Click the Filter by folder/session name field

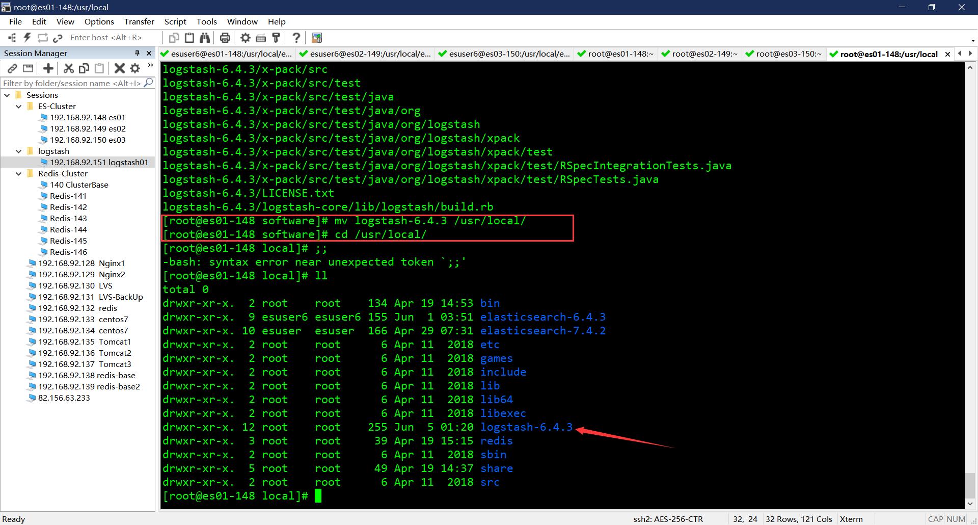(72, 83)
